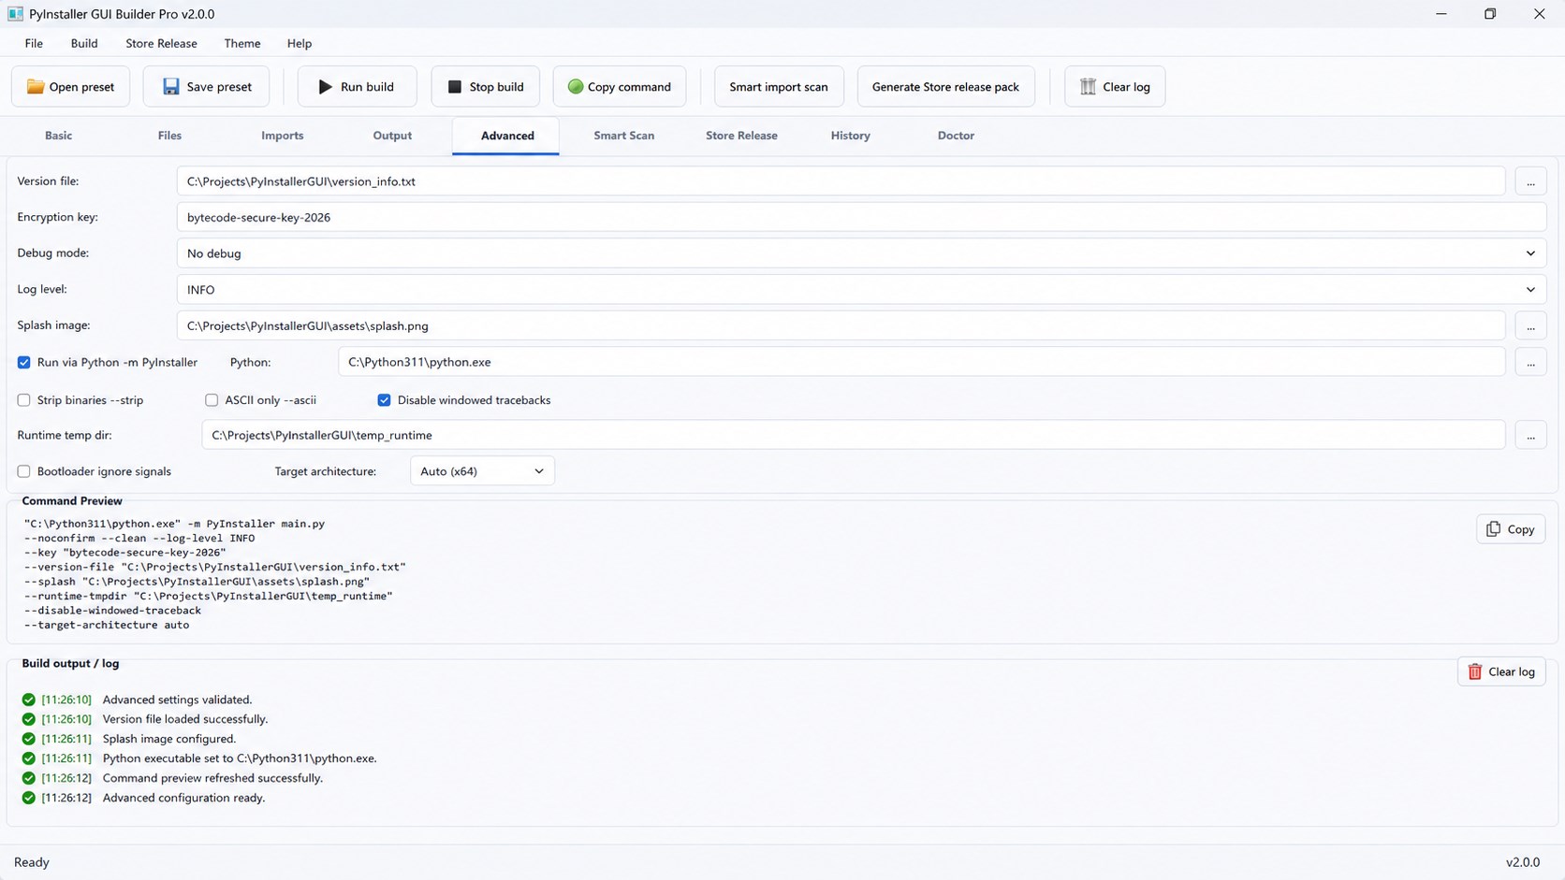Open the Debug mode dropdown

(861, 253)
